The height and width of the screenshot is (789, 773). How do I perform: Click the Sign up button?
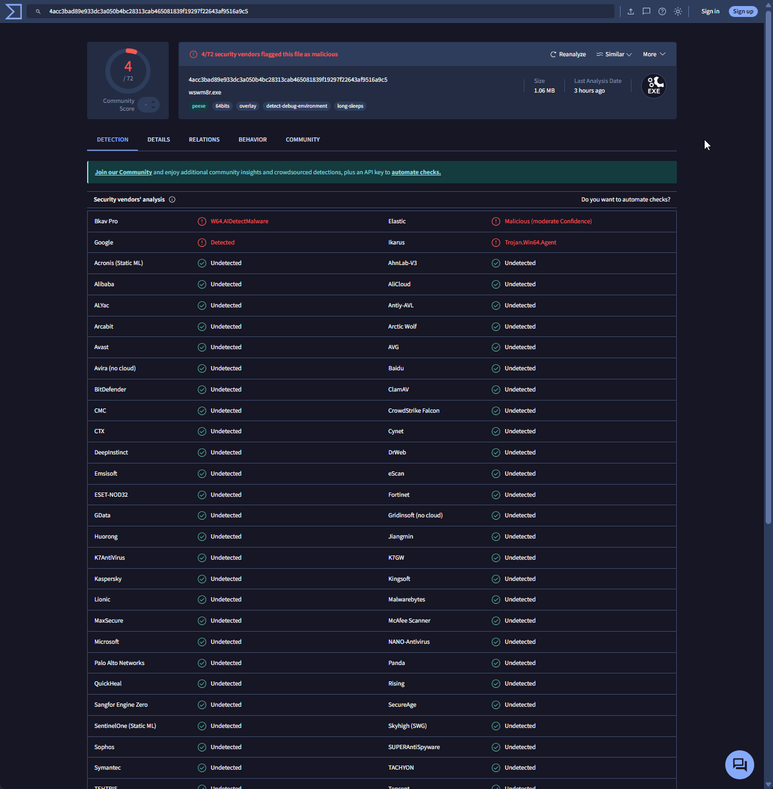pos(743,11)
